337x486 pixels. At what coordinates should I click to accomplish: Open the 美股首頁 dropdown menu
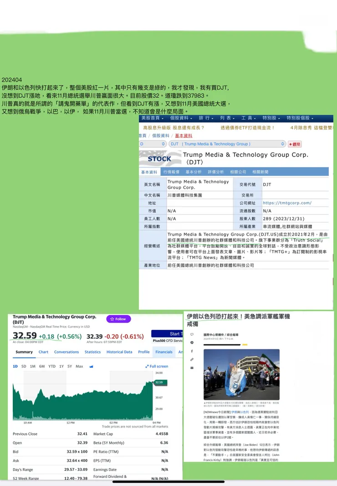[153, 118]
